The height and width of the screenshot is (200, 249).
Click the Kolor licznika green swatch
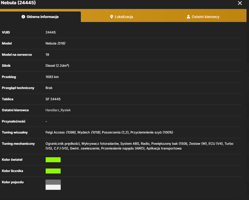click(53, 171)
